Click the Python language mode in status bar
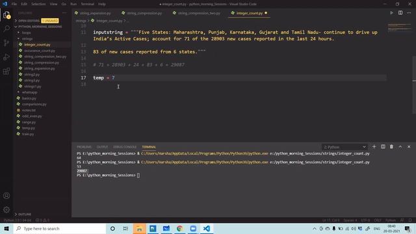 pyautogui.click(x=390, y=220)
